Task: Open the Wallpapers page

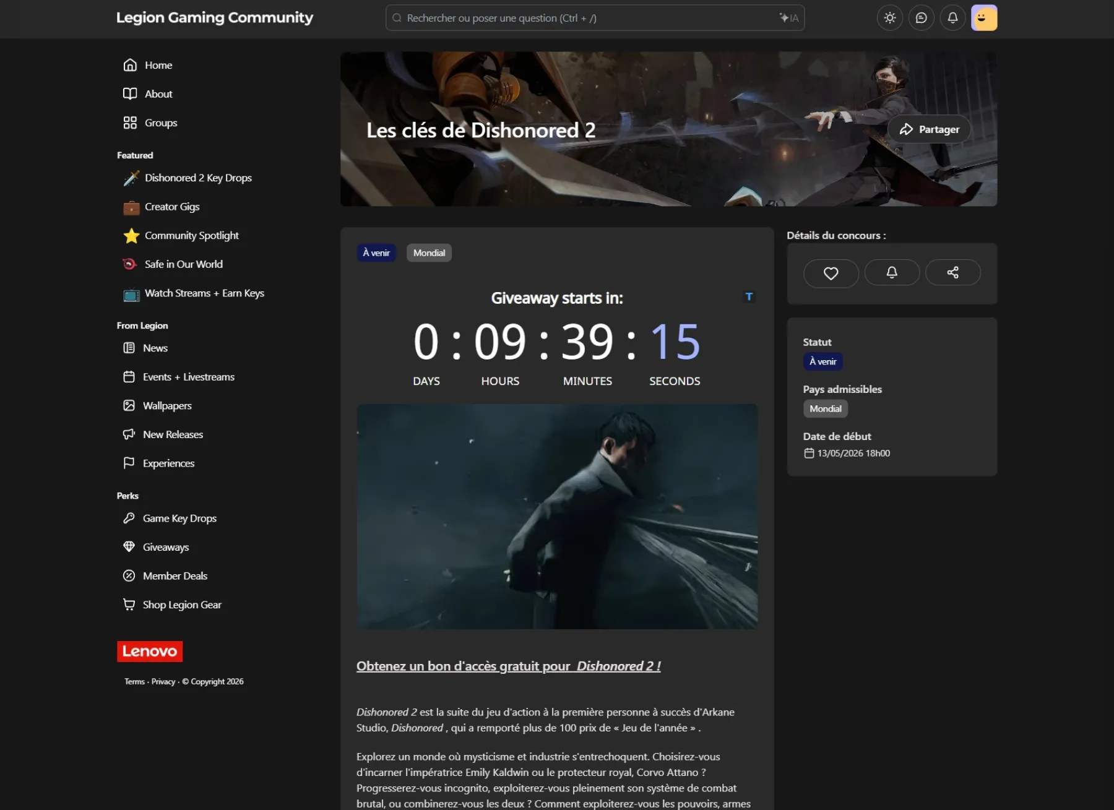Action: (167, 405)
